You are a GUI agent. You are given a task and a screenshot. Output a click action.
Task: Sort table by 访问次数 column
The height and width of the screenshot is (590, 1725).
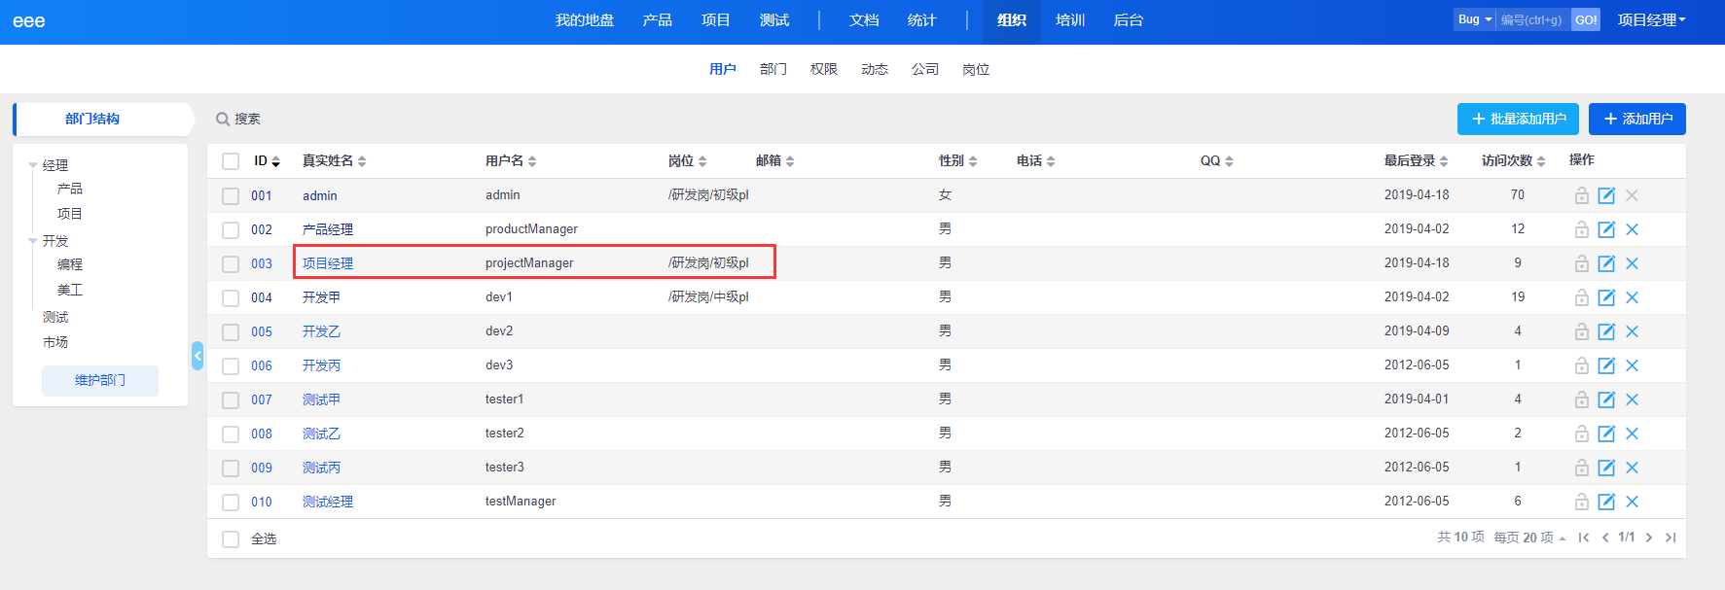pos(1514,161)
